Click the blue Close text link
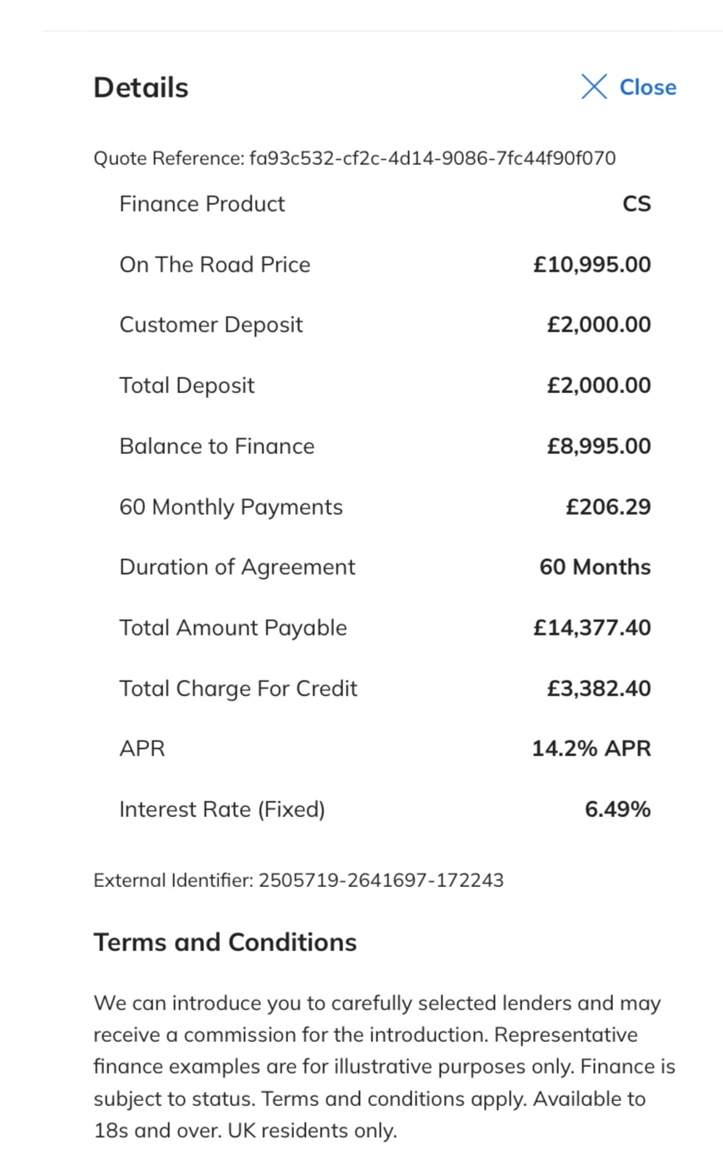Viewport: 723px width, 1161px height. pos(647,87)
